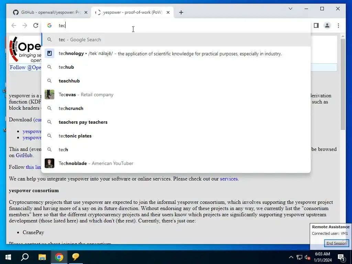This screenshot has height=264, width=352.
Task: End the Remote Assistance session
Action: pos(336,243)
